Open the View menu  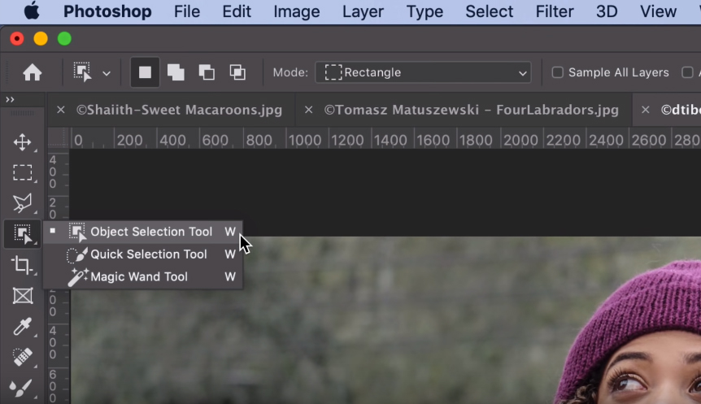click(x=658, y=11)
